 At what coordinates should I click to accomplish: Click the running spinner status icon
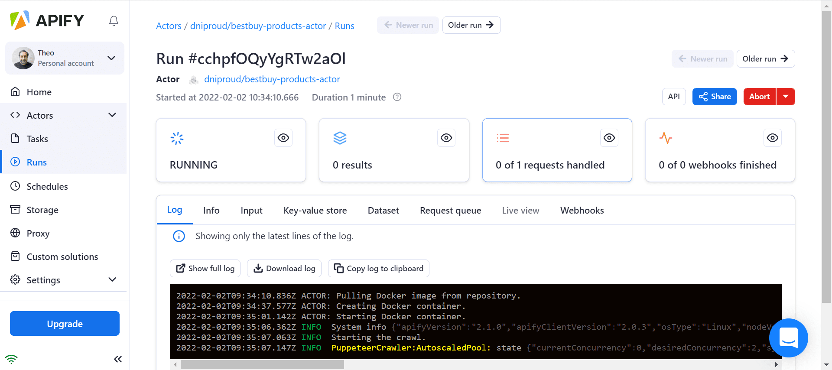177,138
